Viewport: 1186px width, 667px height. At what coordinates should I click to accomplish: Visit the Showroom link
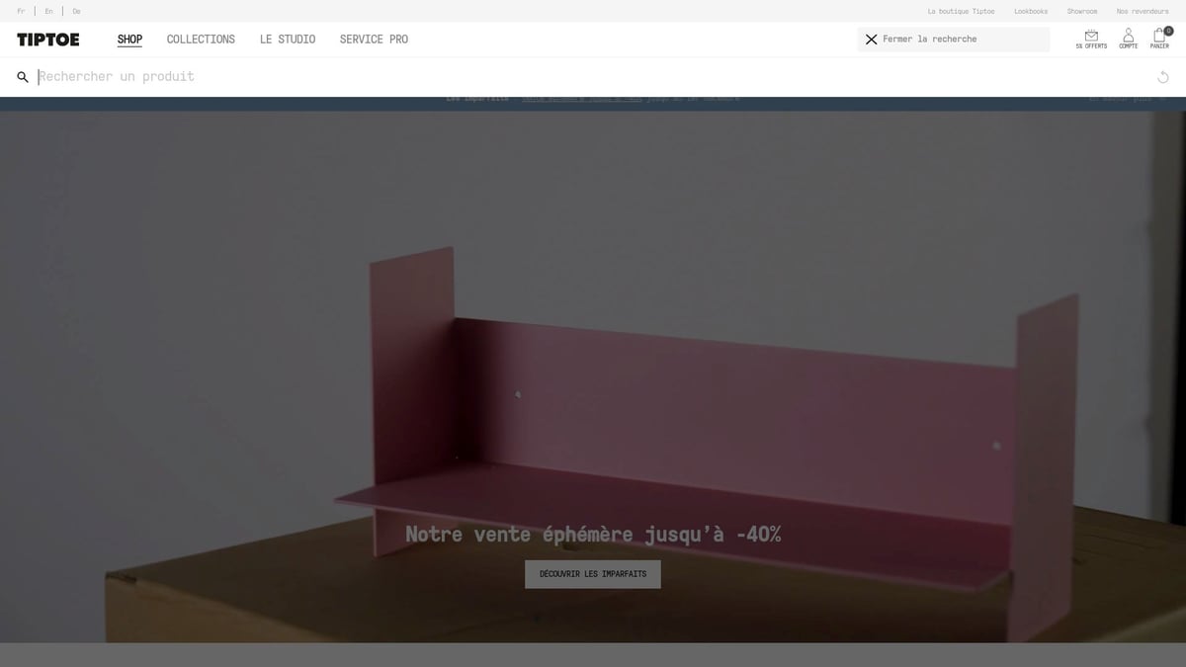click(x=1081, y=12)
